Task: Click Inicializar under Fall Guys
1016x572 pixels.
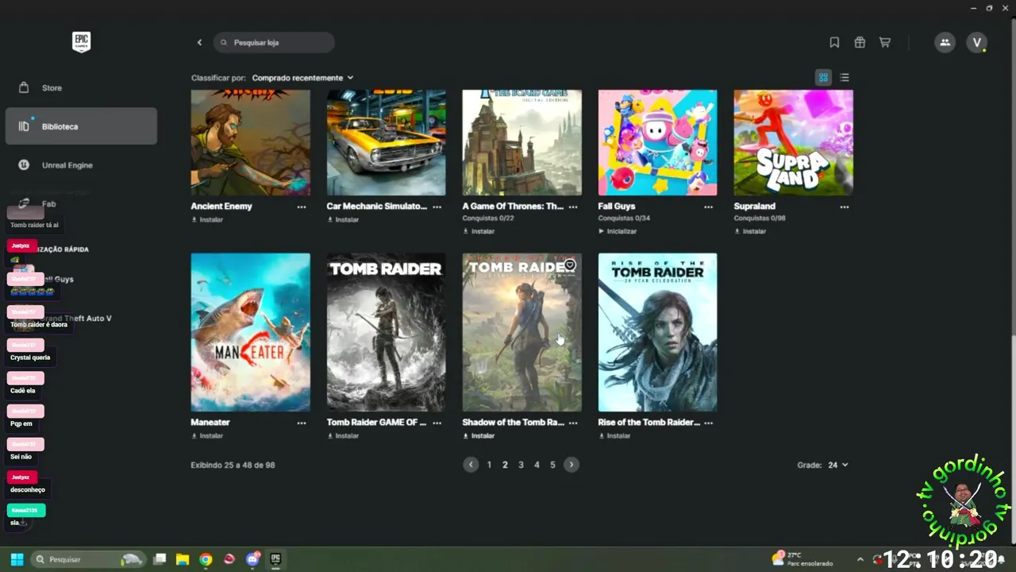Action: point(618,231)
